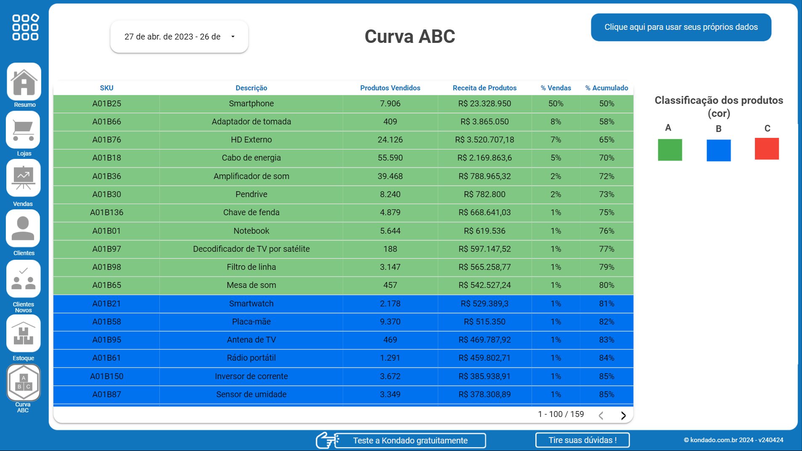
Task: Open the Resumo home icon in the sidebar
Action: point(24,82)
